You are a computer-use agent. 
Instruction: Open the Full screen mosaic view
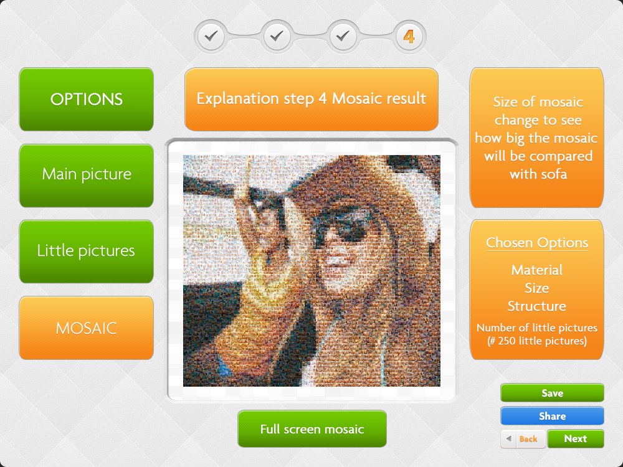(312, 429)
